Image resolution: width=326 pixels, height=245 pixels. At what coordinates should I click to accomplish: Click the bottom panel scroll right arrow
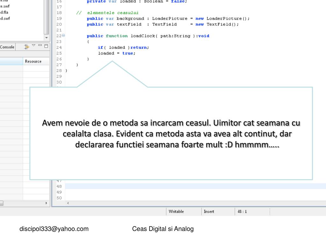[x=46, y=203]
